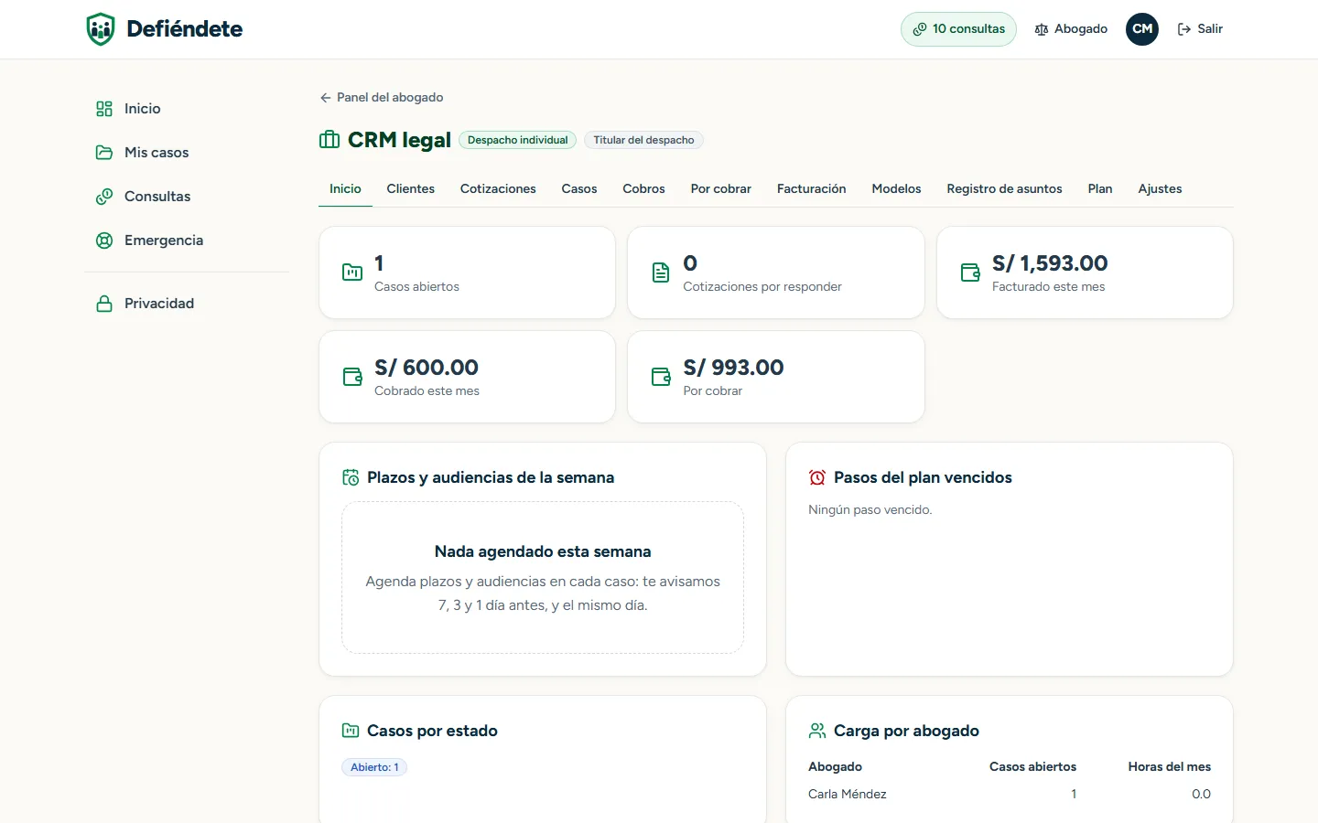Click the folder icon by Casos por estado
1318x823 pixels.
click(x=351, y=731)
